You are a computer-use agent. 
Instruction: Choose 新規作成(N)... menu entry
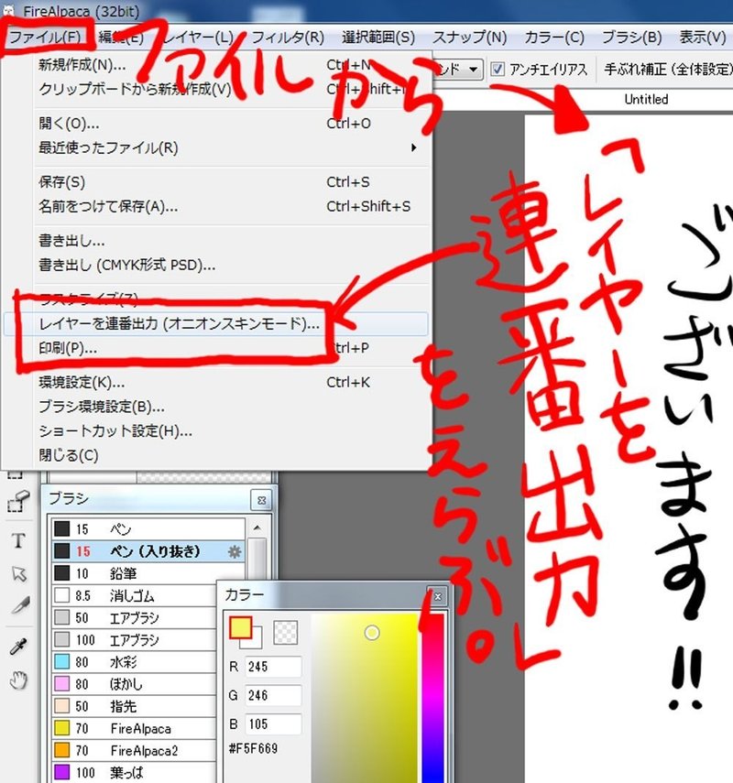pyautogui.click(x=217, y=65)
